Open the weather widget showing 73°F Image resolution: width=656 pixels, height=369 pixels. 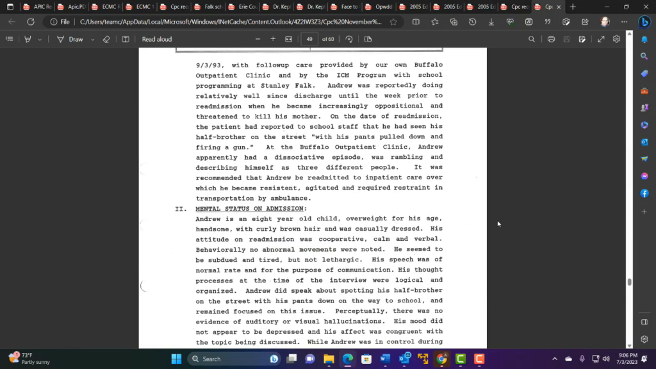(x=30, y=359)
